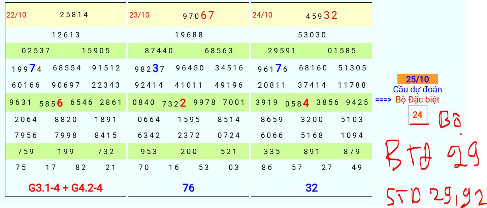Image resolution: width=487 pixels, height=208 pixels.
Task: Click the large blue 7 in 19974
Action: [32, 68]
